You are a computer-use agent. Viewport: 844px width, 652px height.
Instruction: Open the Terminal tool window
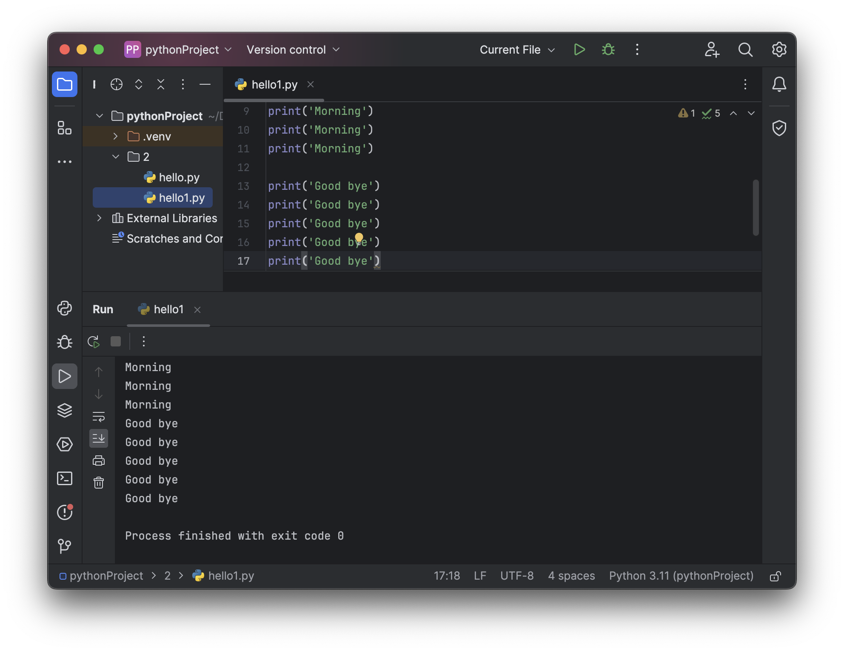click(x=65, y=478)
